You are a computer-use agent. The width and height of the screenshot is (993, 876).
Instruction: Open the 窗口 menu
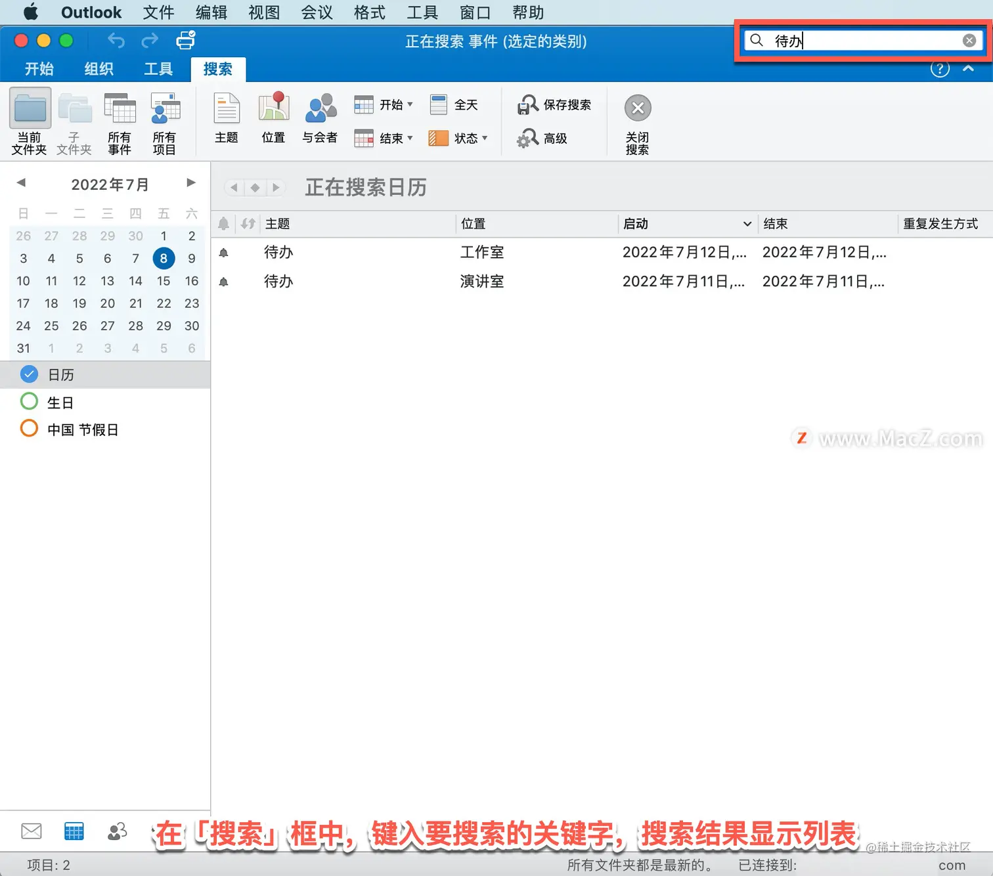[x=475, y=12]
